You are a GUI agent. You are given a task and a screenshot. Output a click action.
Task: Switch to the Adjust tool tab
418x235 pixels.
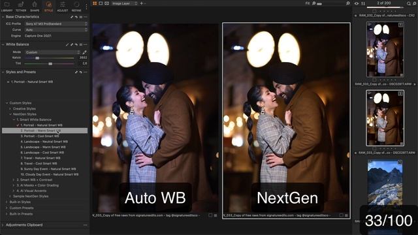point(63,7)
